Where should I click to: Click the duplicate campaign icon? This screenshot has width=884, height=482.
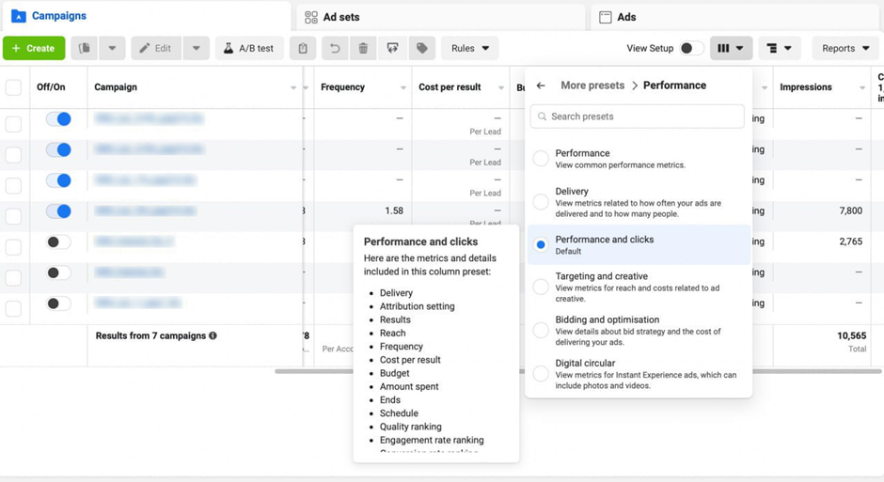click(85, 49)
